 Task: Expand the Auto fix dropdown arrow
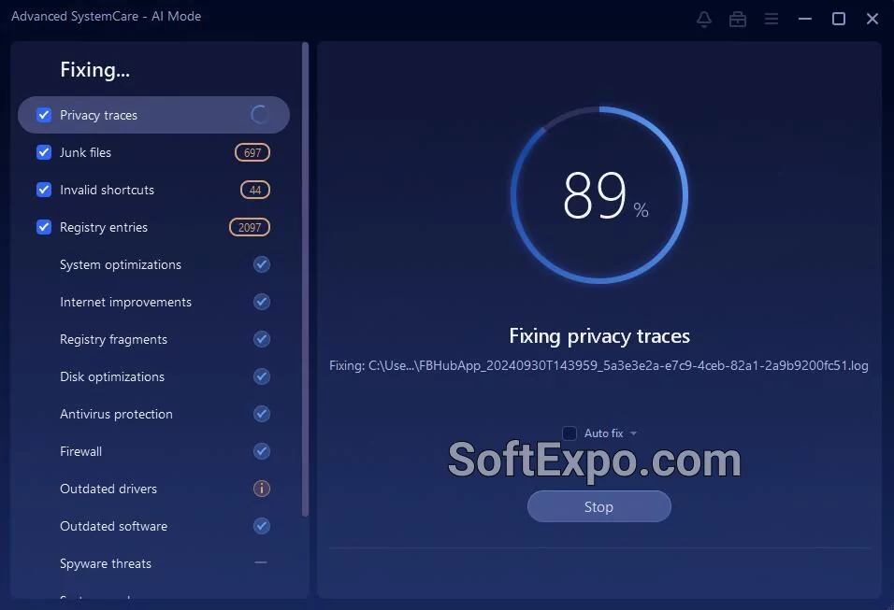click(x=632, y=433)
